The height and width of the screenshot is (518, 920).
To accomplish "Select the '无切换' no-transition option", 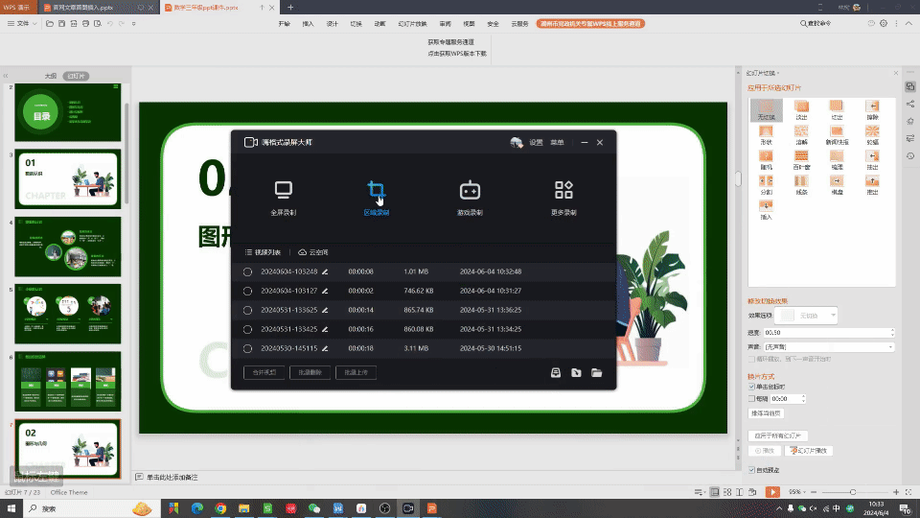I will (x=767, y=109).
